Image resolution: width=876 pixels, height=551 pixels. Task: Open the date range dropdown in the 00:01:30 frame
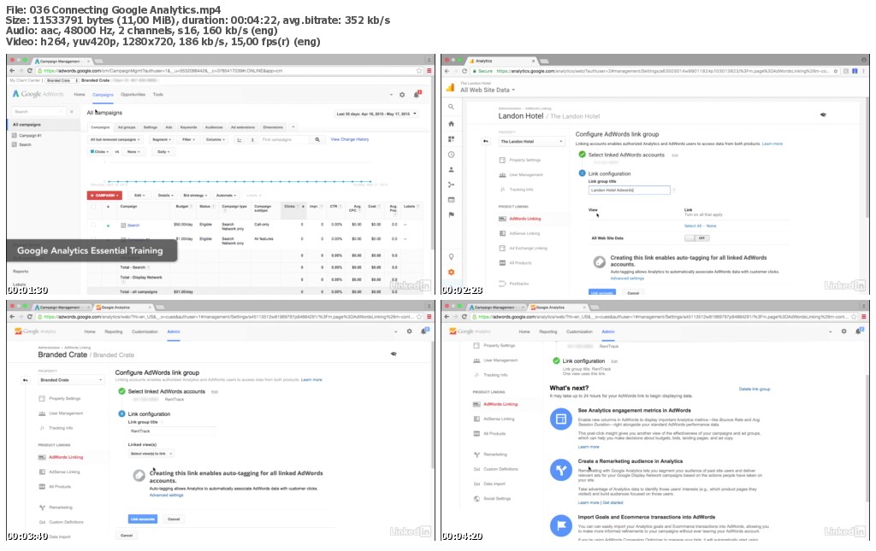[x=376, y=114]
